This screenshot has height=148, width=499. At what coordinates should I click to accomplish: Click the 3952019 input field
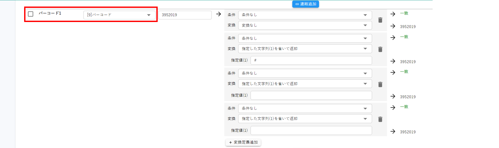[x=185, y=15]
